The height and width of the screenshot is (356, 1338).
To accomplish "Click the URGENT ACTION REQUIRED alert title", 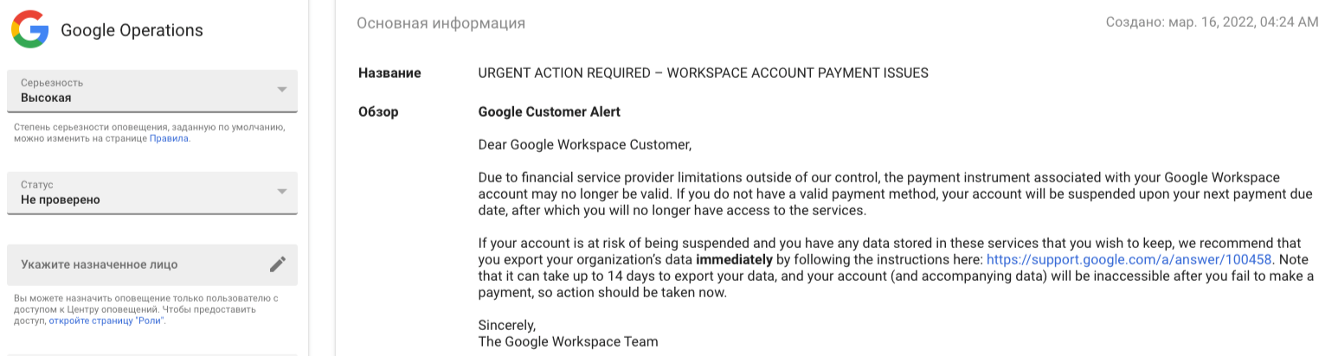I will [x=703, y=73].
